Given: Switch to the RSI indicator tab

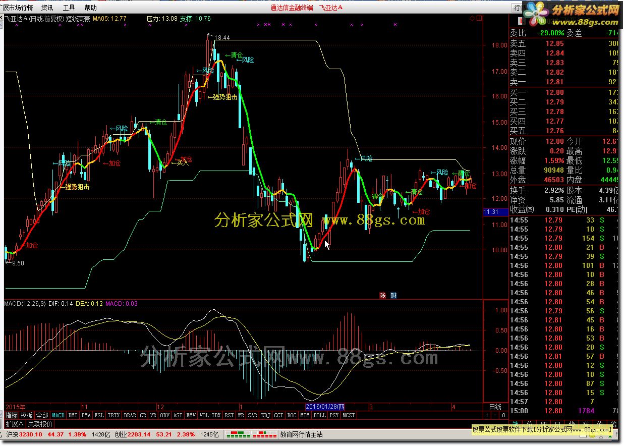Looking at the screenshot, I should (x=230, y=415).
